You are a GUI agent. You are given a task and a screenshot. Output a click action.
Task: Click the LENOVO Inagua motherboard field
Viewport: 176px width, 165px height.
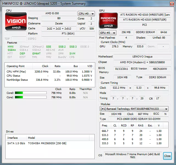coord(141,57)
